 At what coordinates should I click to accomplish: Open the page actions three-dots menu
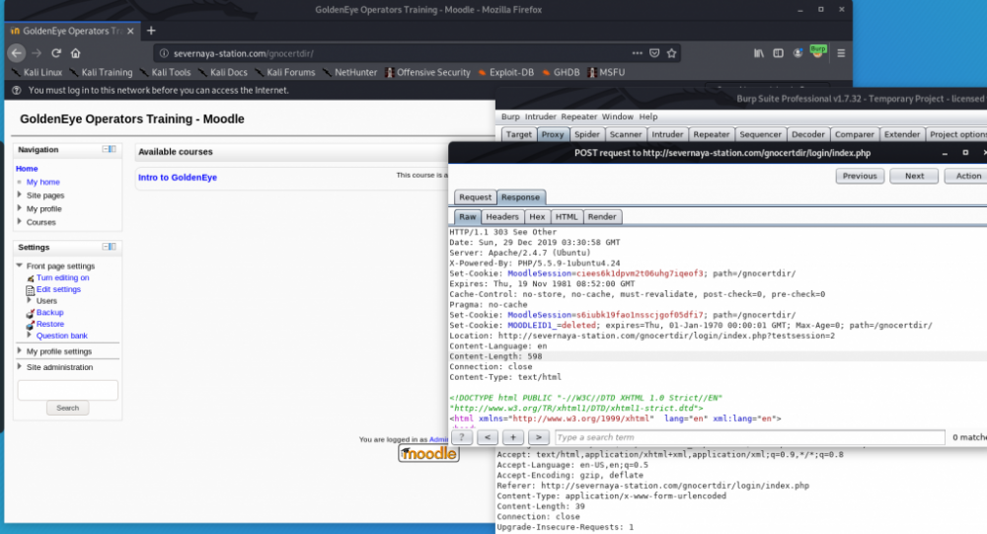[637, 53]
